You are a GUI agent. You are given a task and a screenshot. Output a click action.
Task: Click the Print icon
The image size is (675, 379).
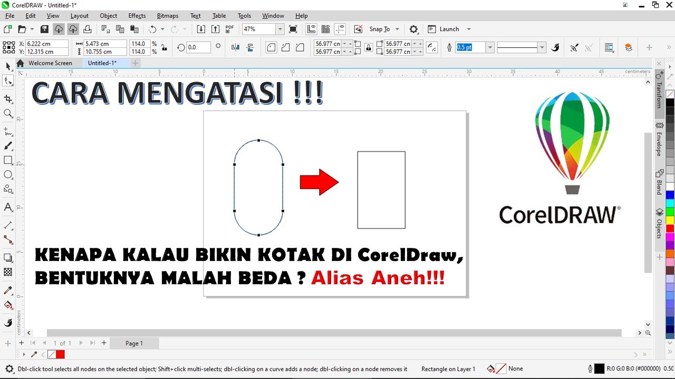click(x=88, y=29)
